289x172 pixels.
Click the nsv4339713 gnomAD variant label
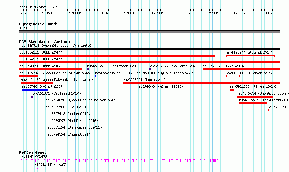56,46
